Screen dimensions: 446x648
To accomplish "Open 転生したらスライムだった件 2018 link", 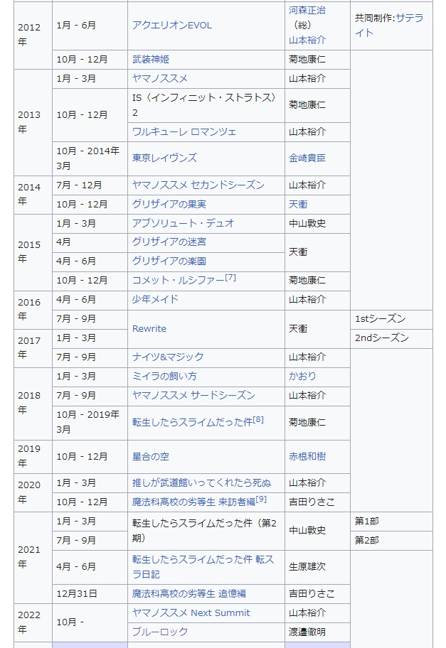I will click(192, 422).
